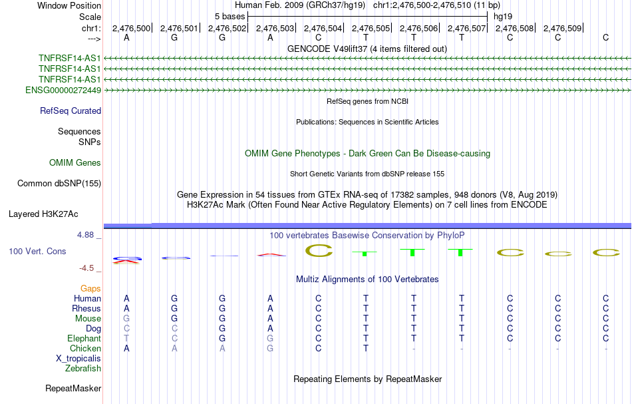Image resolution: width=632 pixels, height=404 pixels.
Task: Open the RefSeq genes from NCBI title
Action: point(368,102)
